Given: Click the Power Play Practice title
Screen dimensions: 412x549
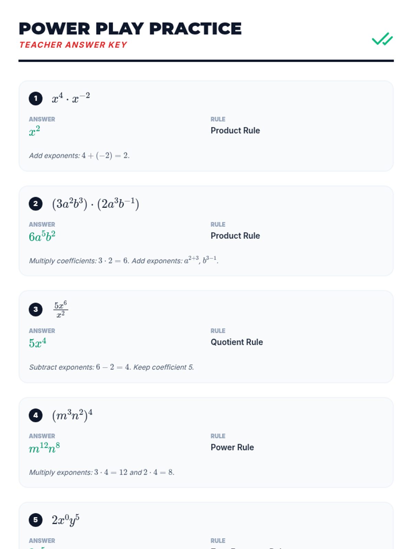Looking at the screenshot, I should click(x=130, y=29).
